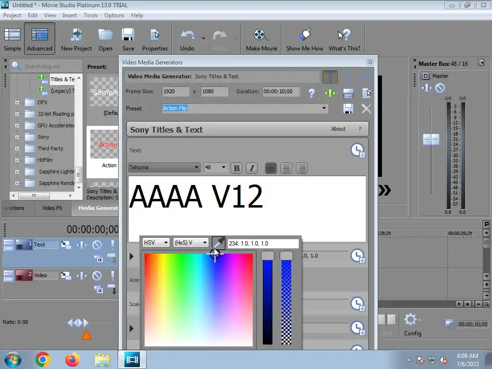
Task: Open Config gear settings
Action: coord(412,325)
